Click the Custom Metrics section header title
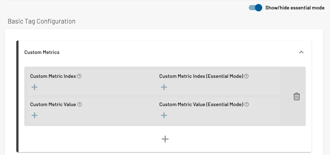 (x=42, y=52)
